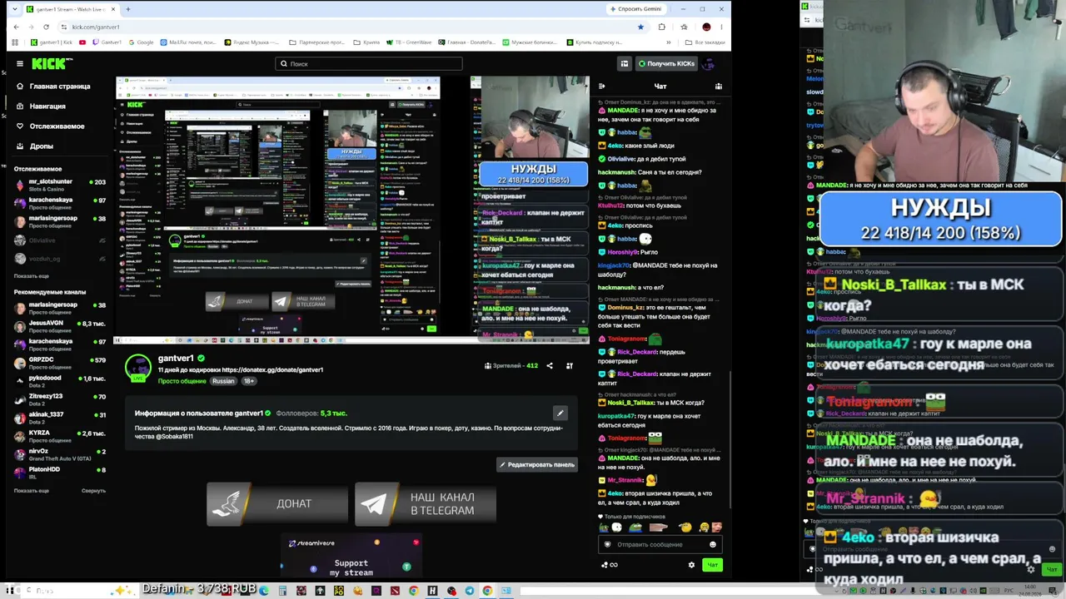Open the Яндекс Музыка bookmark
The image size is (1066, 599).
pyautogui.click(x=250, y=42)
